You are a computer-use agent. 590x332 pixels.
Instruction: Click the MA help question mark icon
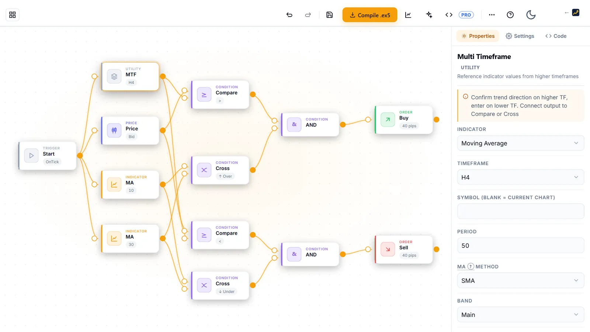[471, 266]
